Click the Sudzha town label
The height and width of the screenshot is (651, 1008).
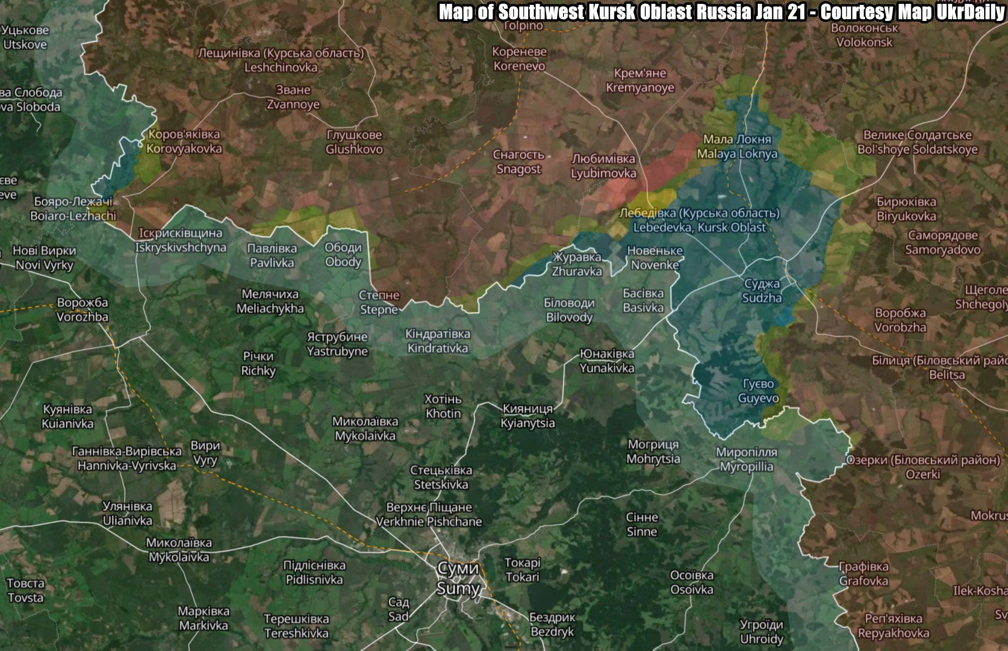tap(762, 291)
